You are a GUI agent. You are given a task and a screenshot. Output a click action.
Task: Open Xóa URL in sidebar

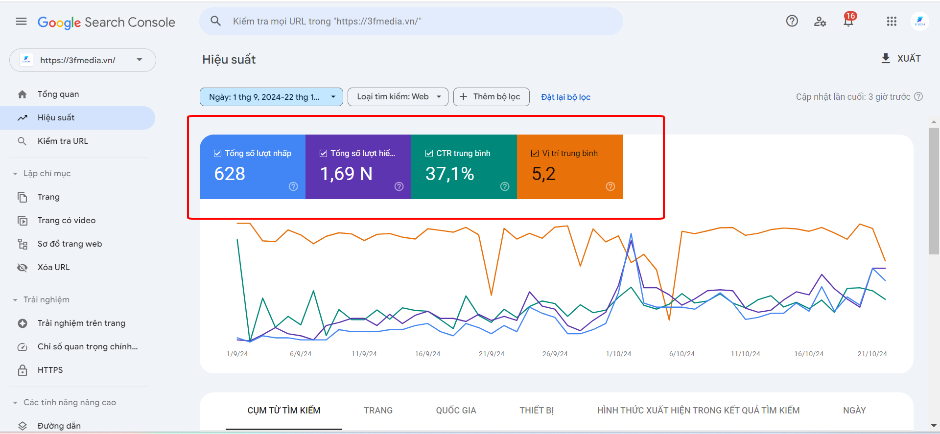(x=77, y=268)
